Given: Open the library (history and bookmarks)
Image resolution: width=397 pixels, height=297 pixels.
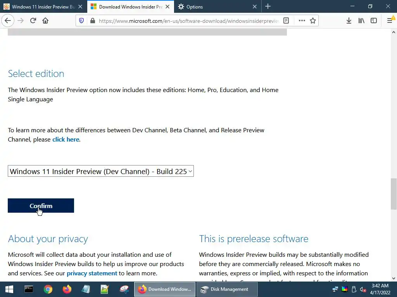Looking at the screenshot, I should tap(361, 21).
